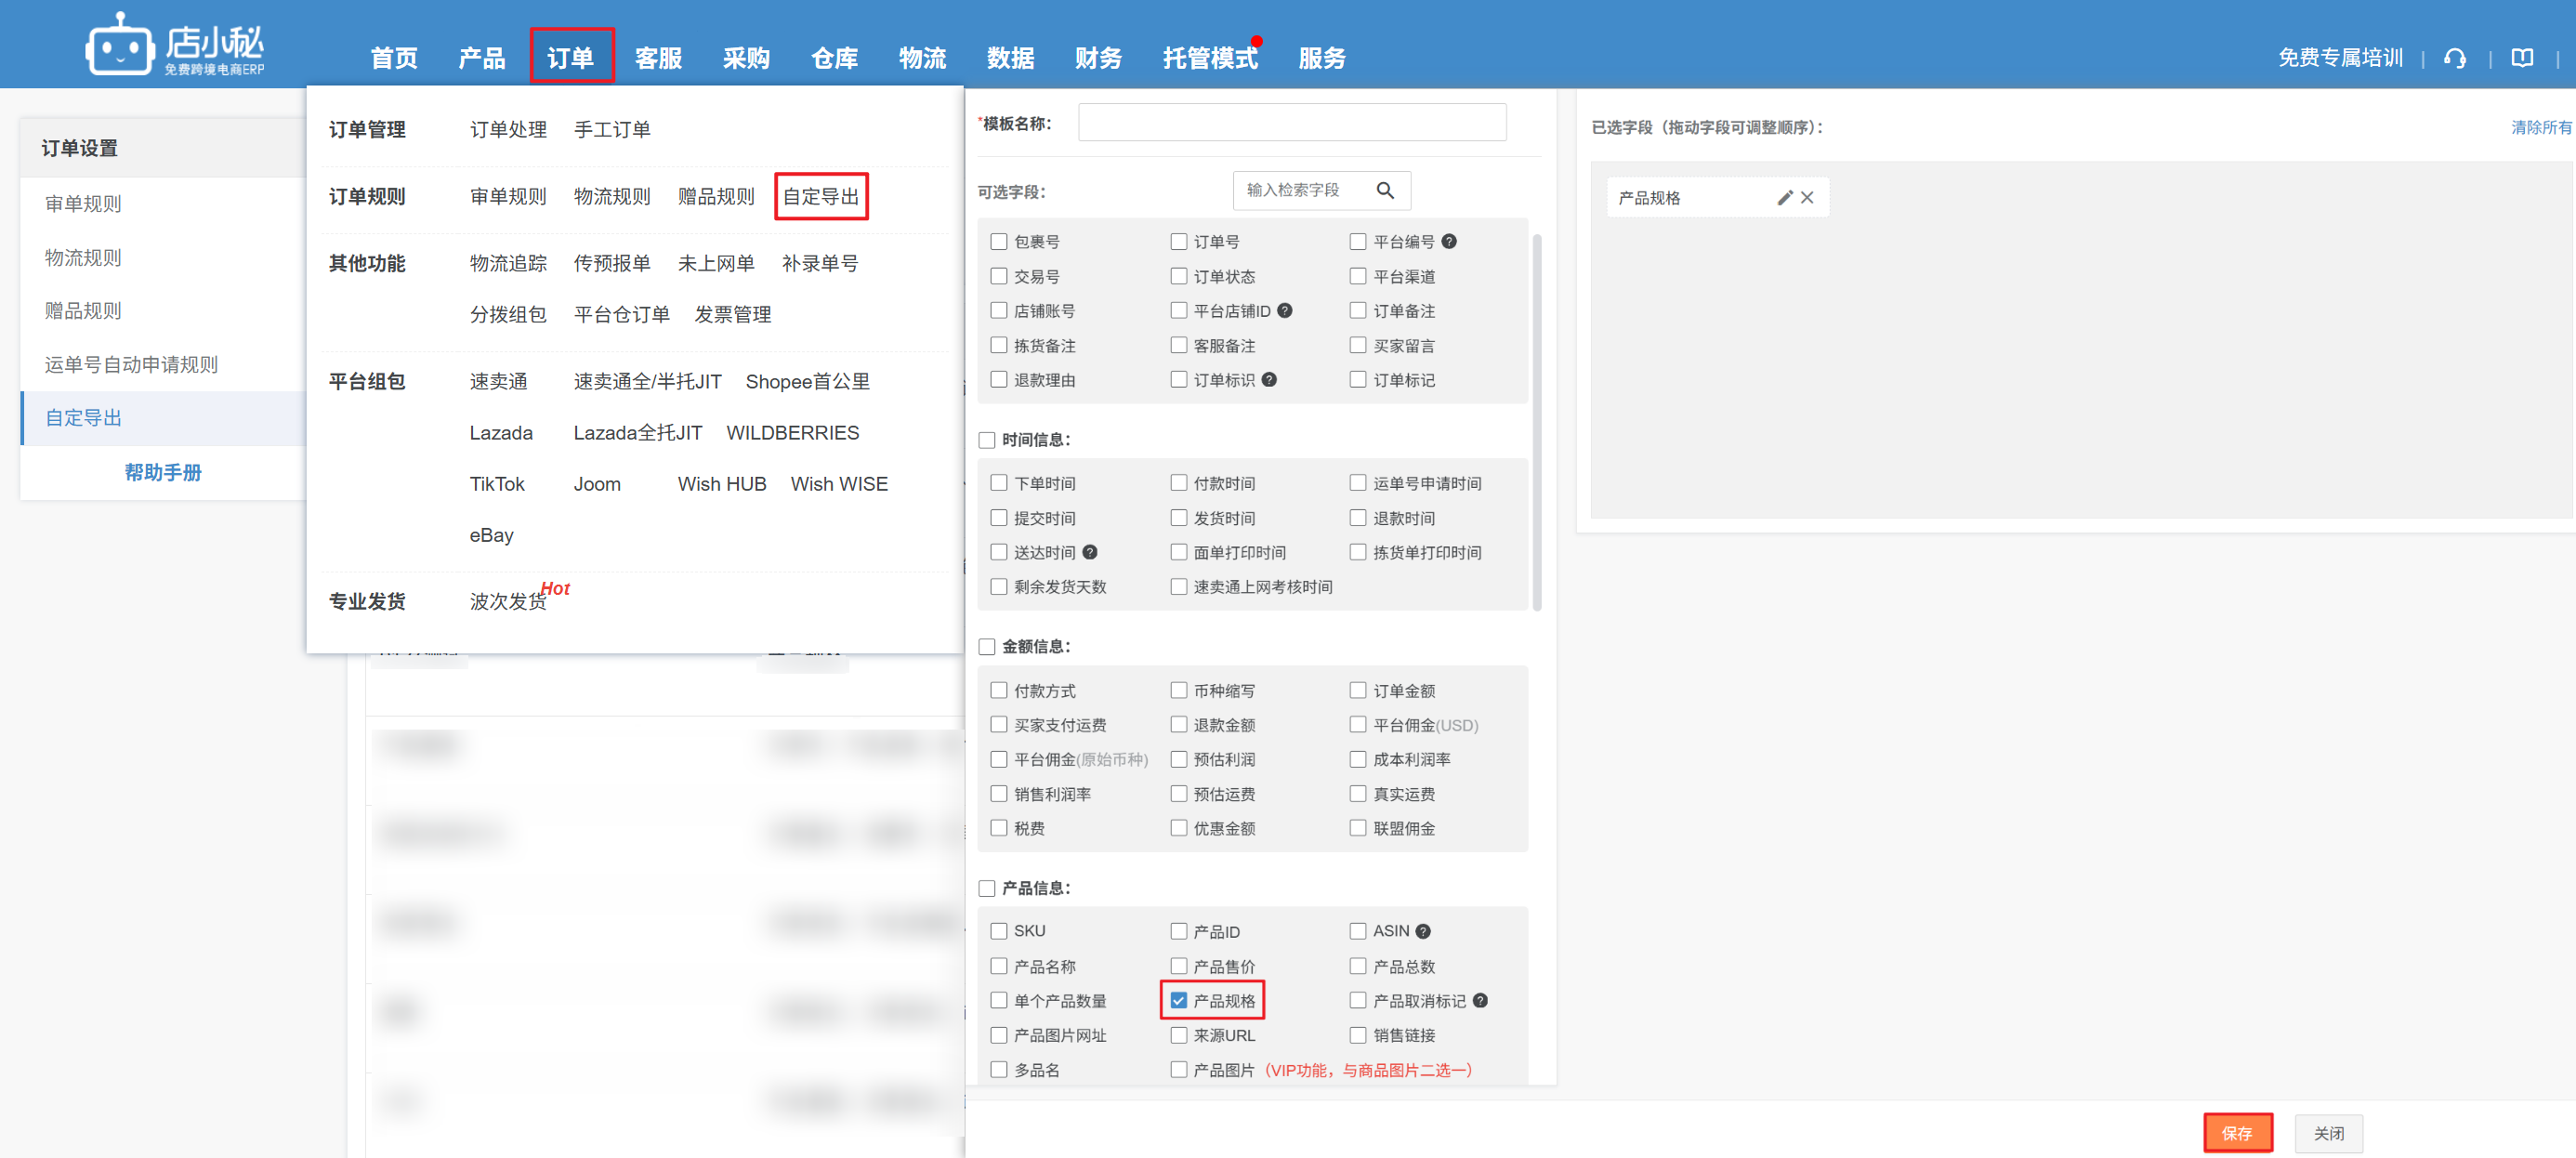This screenshot has height=1158, width=2576.
Task: Click the 模板名称 input field
Action: pyautogui.click(x=1291, y=123)
